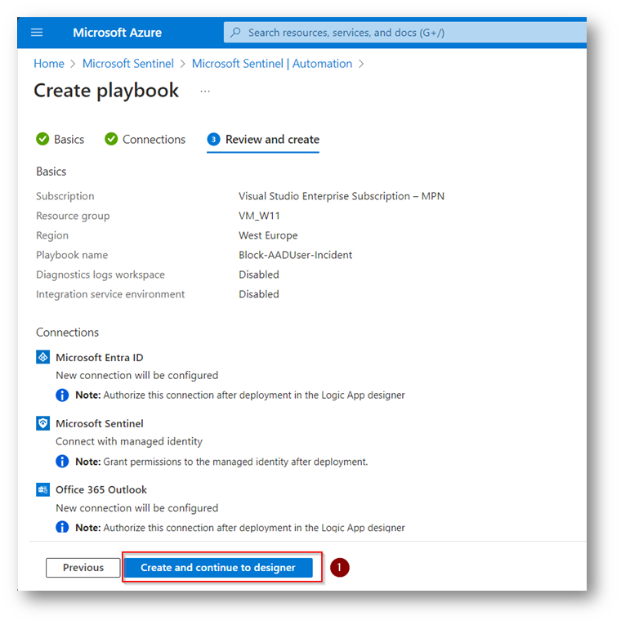The height and width of the screenshot is (625, 621).
Task: Select subscription value Visual Studio Enterprise Subscription – MPN
Action: tap(342, 196)
